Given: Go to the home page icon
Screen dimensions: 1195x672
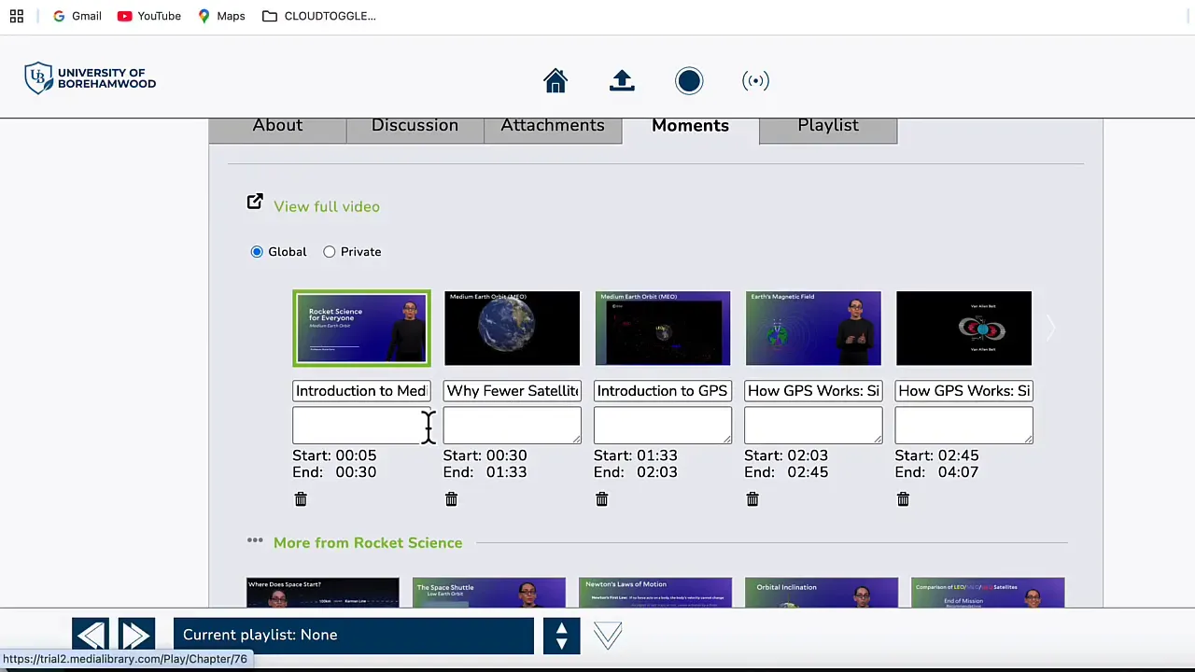Looking at the screenshot, I should click(x=555, y=81).
